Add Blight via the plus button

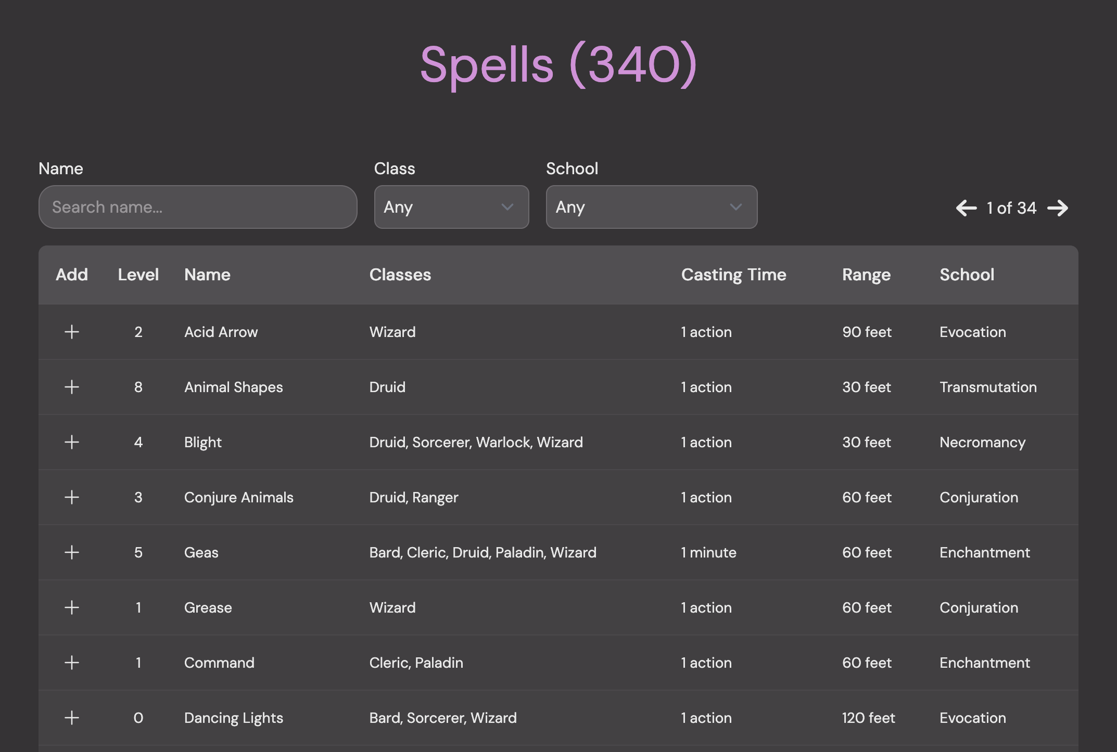tap(72, 442)
